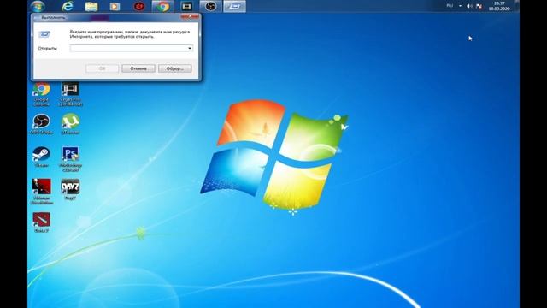Open the taskbar clock and date
Viewport: 547px width, 308px height.
499,6
